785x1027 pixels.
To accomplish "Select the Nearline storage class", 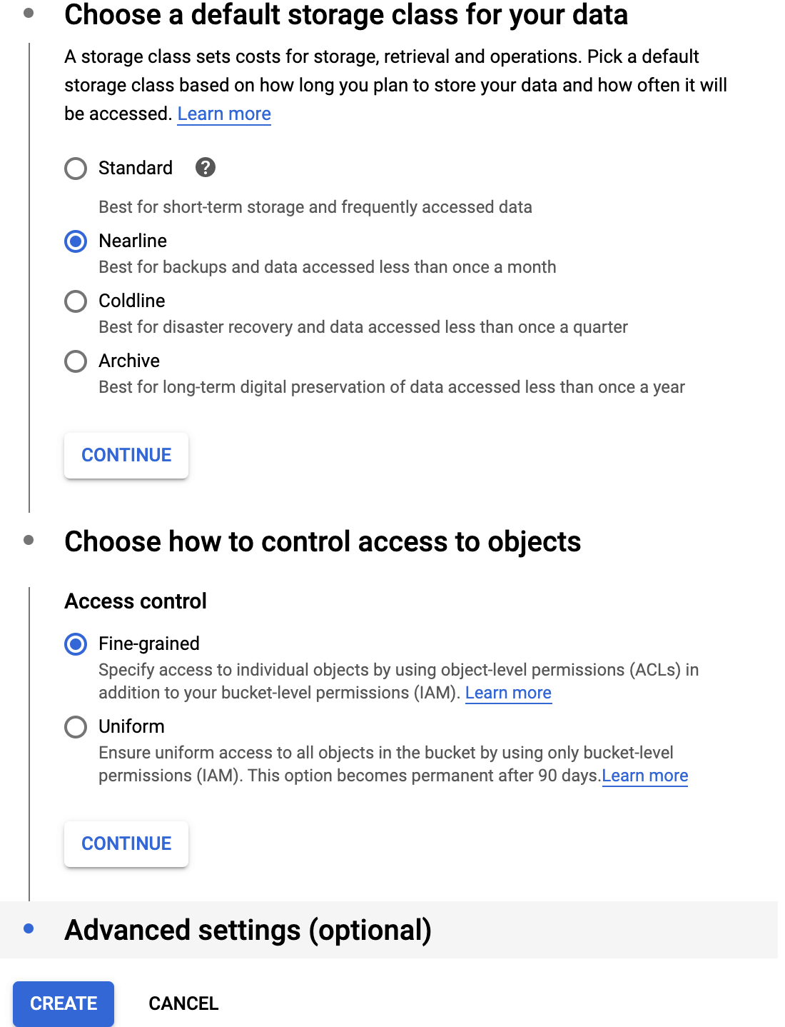I will click(76, 241).
